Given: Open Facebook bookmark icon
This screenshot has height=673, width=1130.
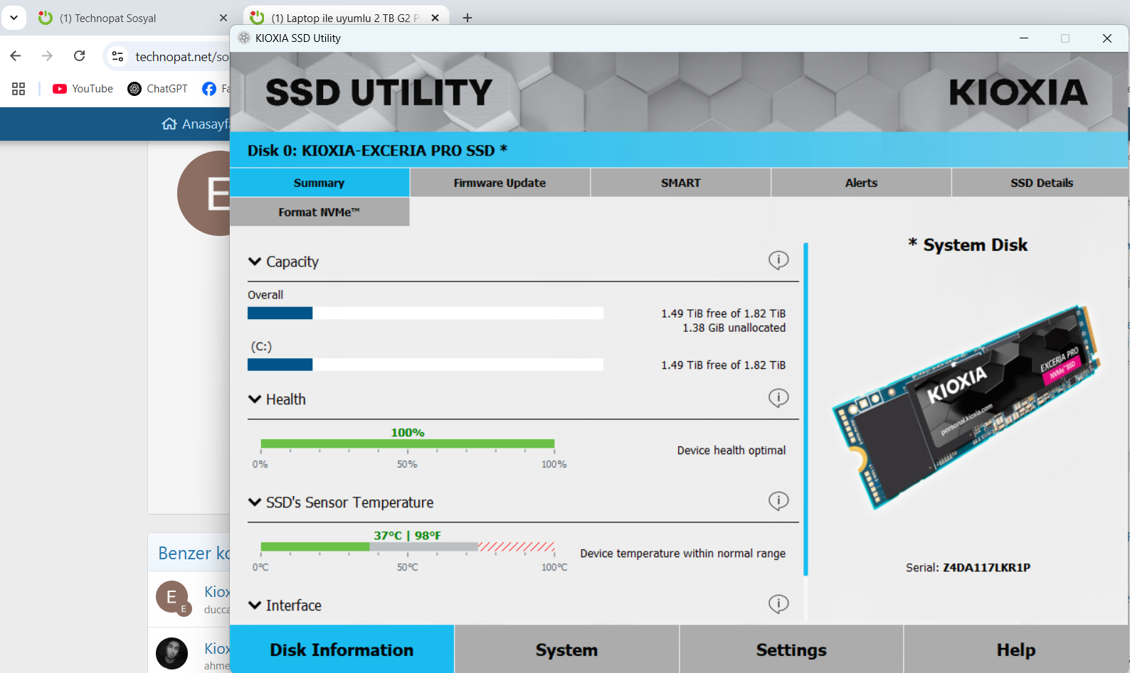Looking at the screenshot, I should point(209,89).
